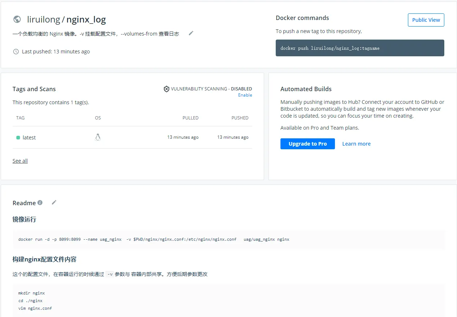Click the Docker commands heading

coord(302,18)
